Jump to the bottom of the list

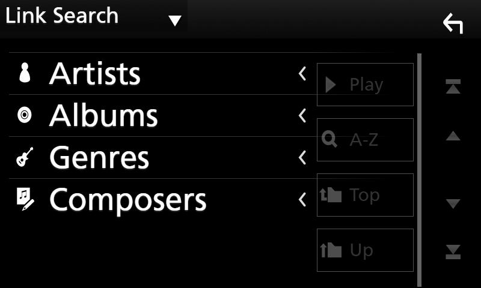(453, 251)
